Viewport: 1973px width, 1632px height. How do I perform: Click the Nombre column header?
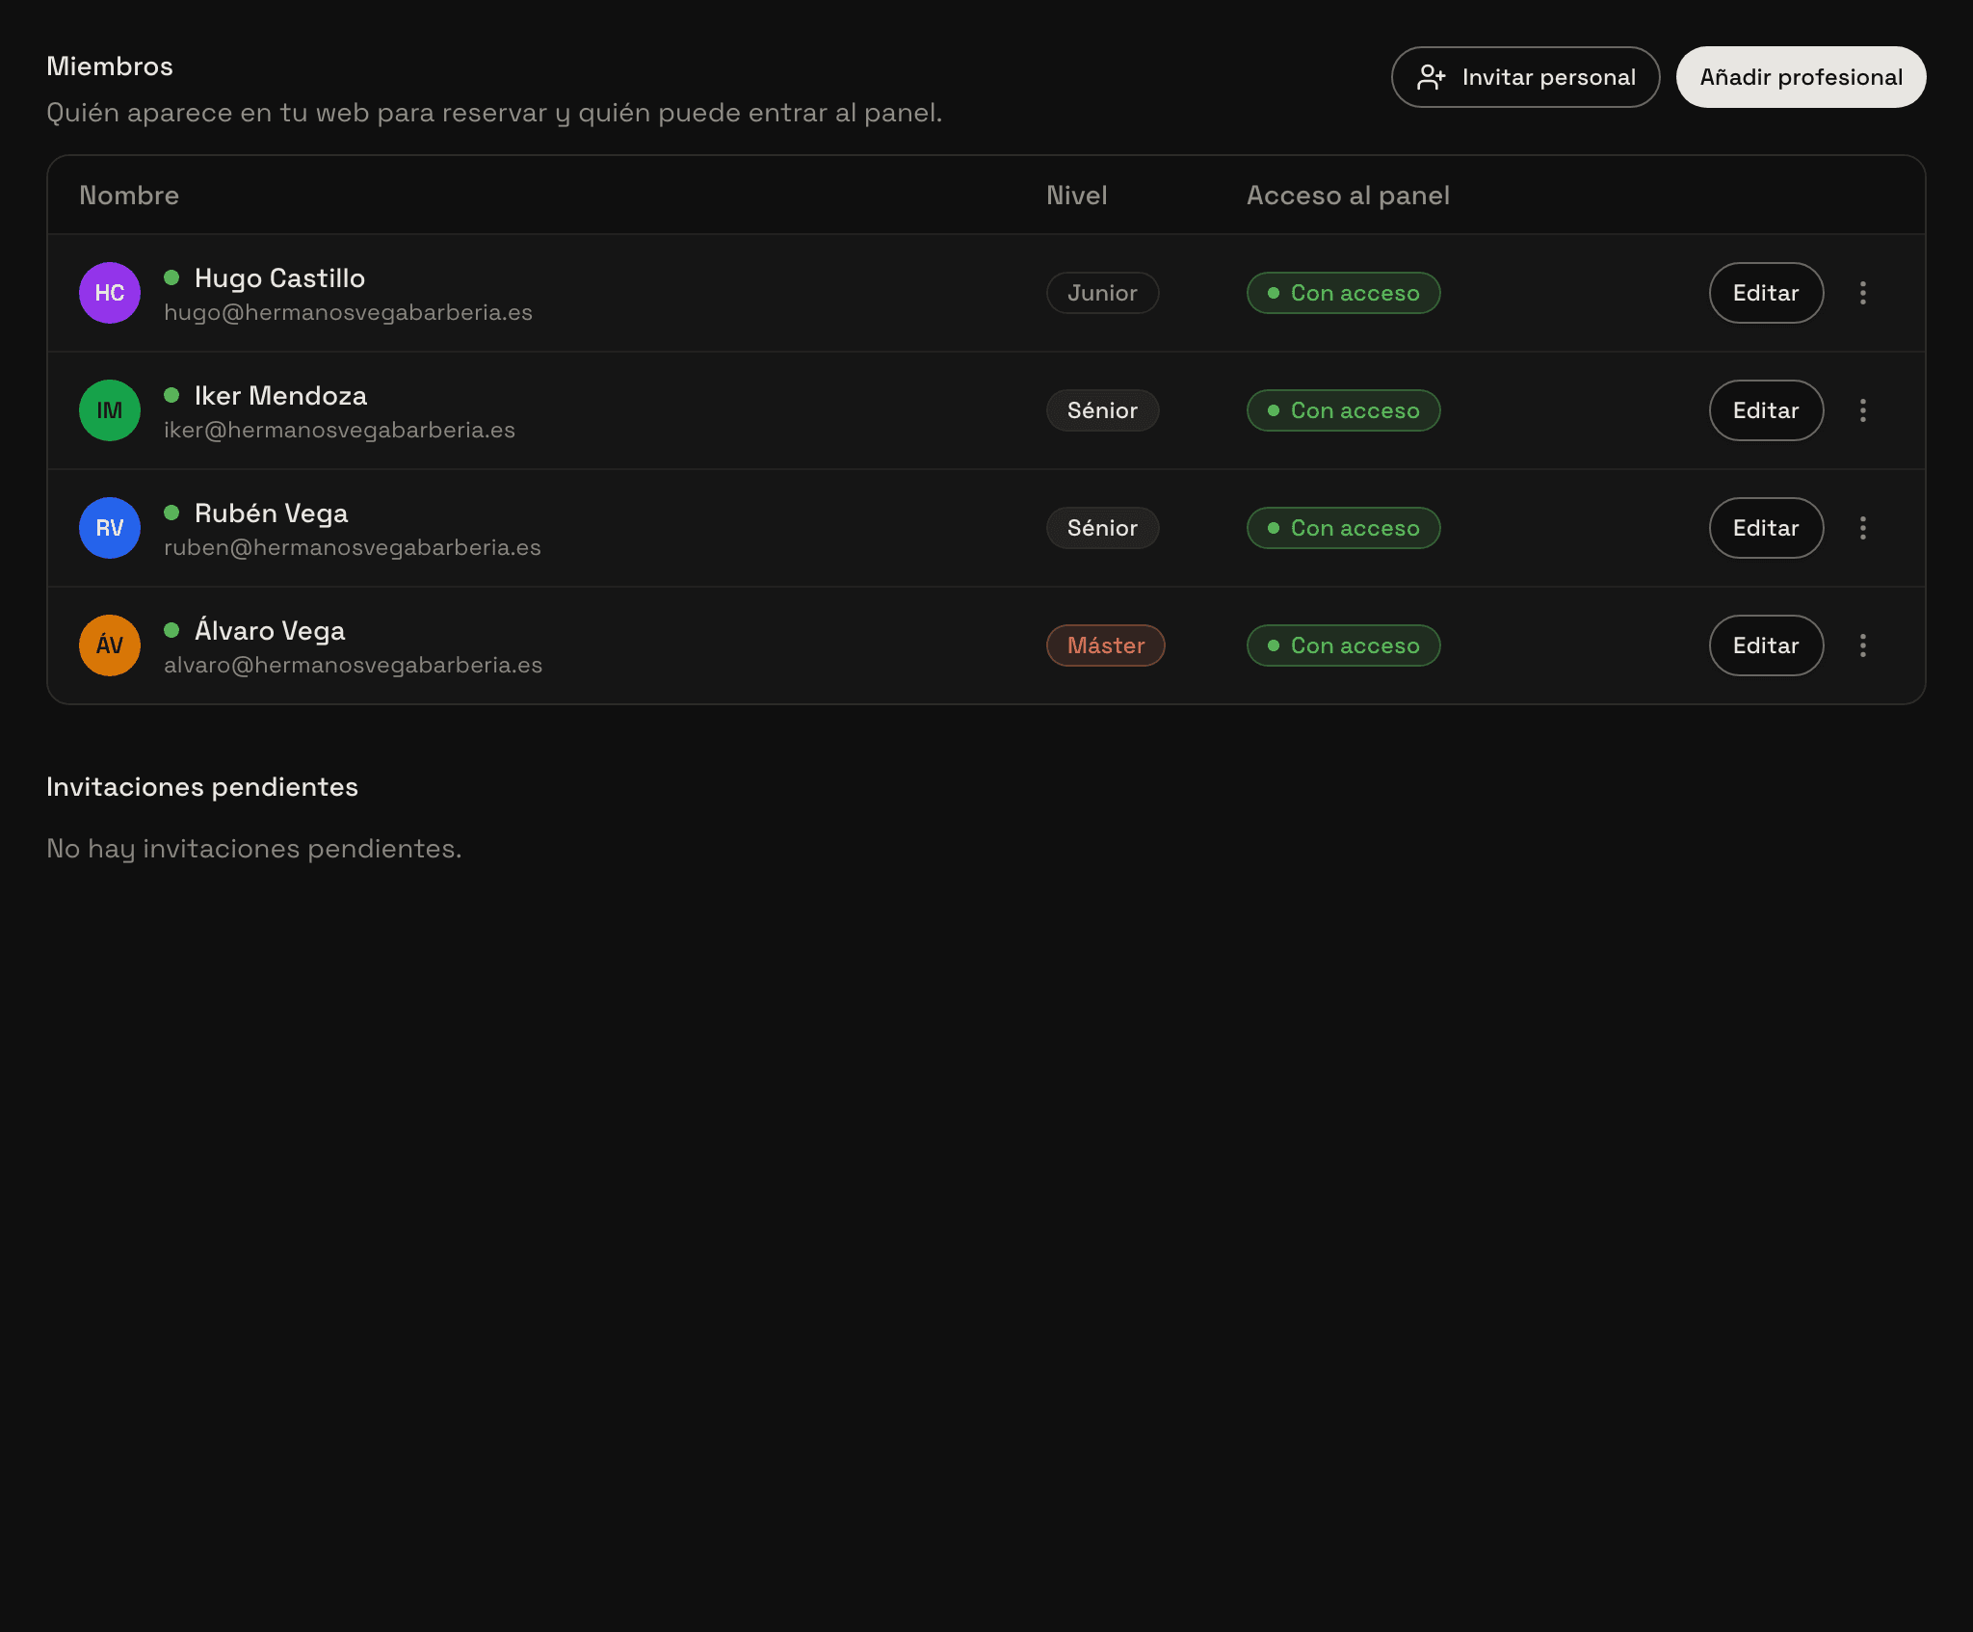[x=129, y=196]
